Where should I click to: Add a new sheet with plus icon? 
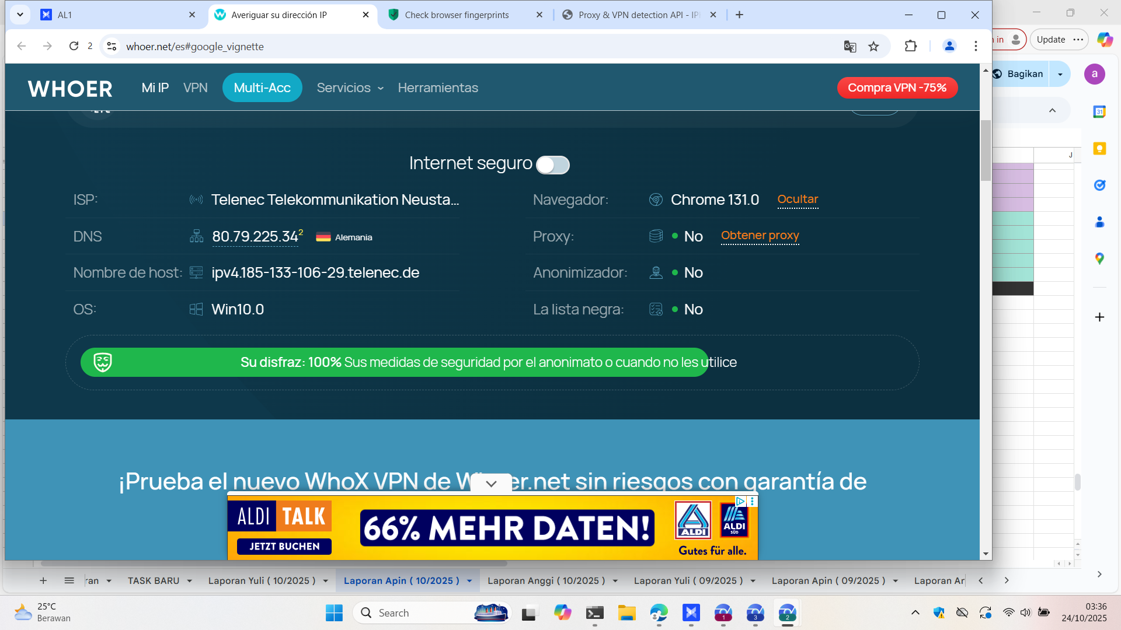click(43, 580)
